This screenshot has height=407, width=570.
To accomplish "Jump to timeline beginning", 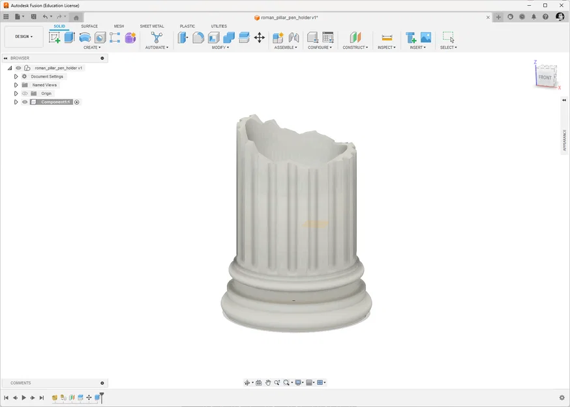I will (x=6, y=398).
